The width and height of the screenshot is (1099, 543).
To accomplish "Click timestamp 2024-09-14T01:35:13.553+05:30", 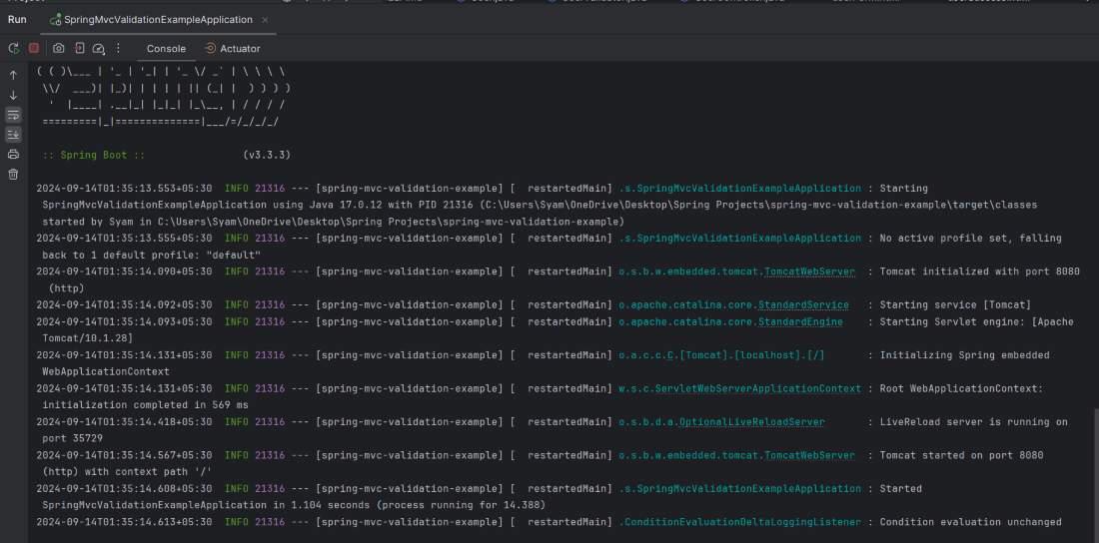I will click(124, 189).
